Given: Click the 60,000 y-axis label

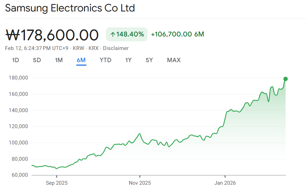Looking at the screenshot, I should pos(19,175).
